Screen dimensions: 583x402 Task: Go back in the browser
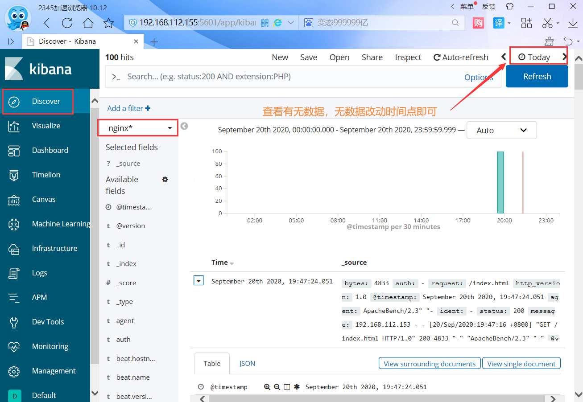point(47,23)
